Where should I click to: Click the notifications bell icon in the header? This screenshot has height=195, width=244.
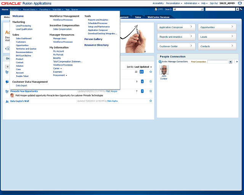click(x=156, y=9)
